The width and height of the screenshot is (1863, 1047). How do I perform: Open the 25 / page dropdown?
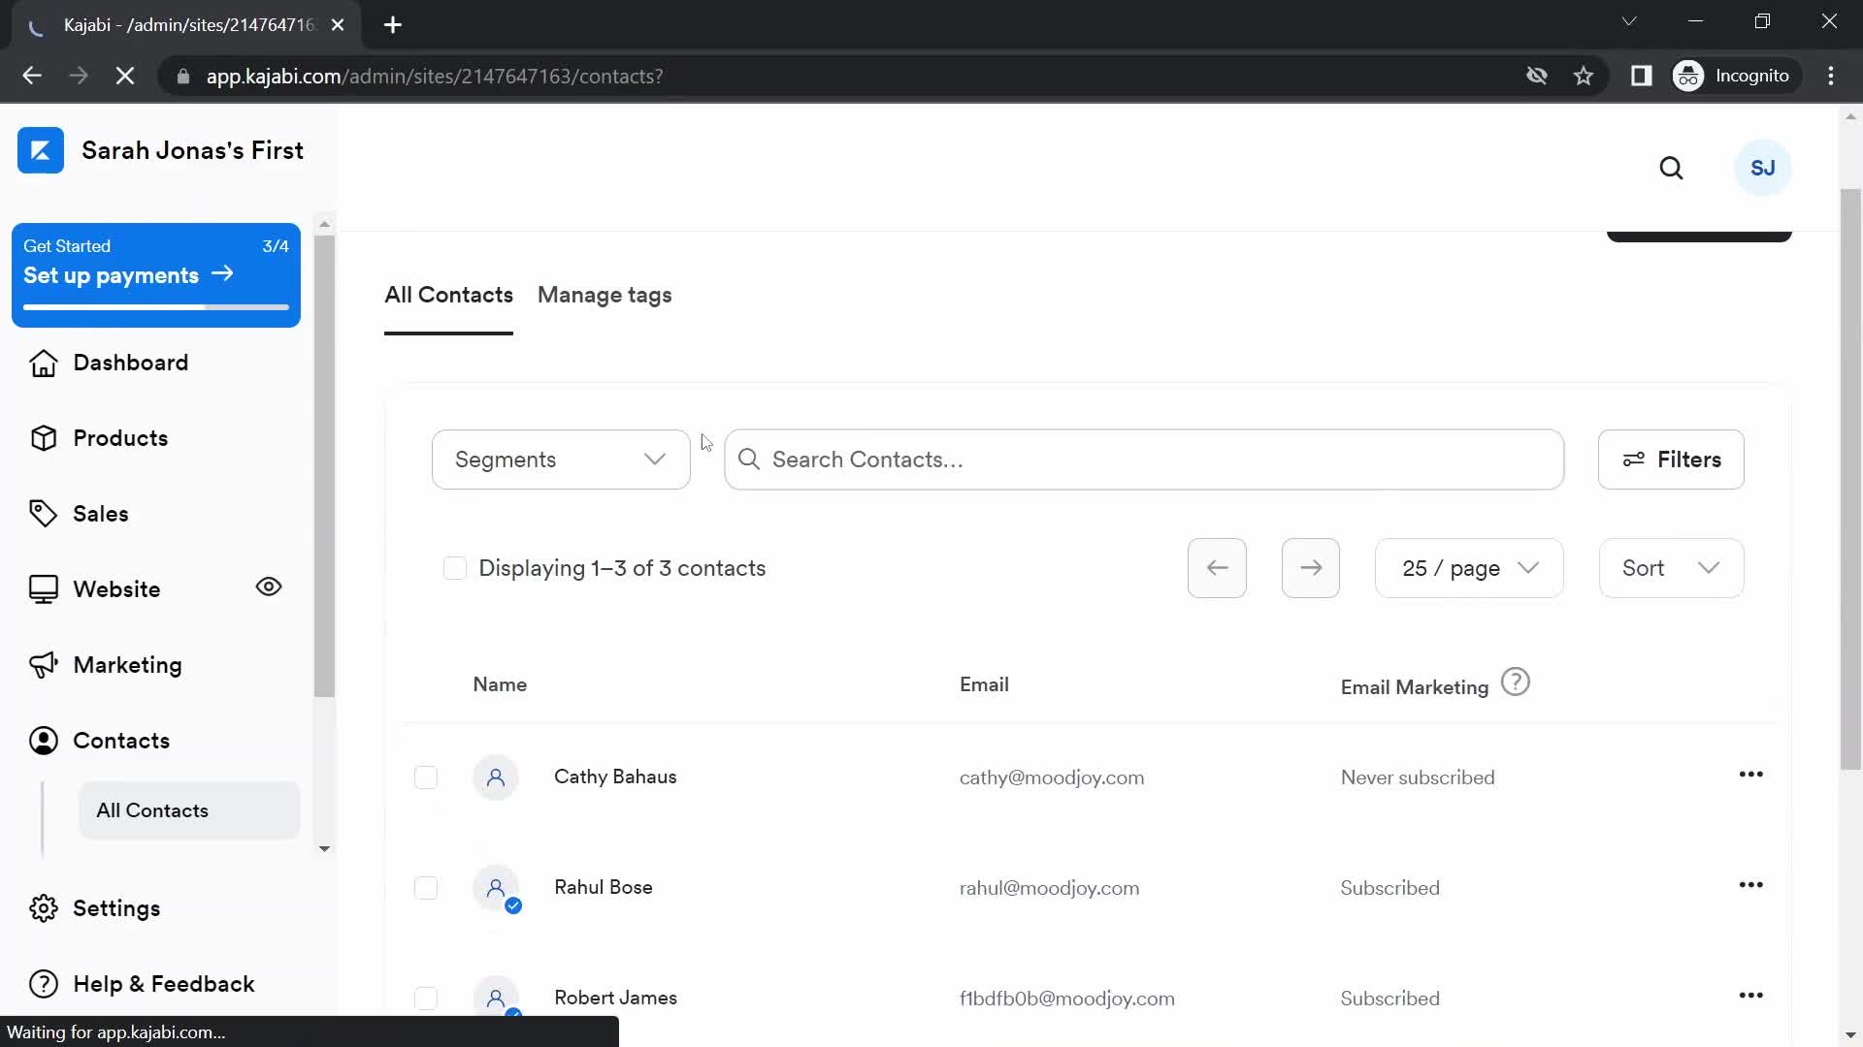tap(1469, 568)
